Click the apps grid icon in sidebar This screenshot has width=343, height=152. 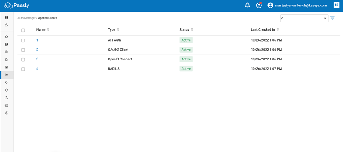[6, 18]
